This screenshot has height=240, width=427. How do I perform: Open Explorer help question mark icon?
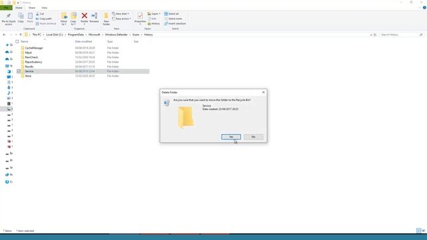[x=424, y=7]
